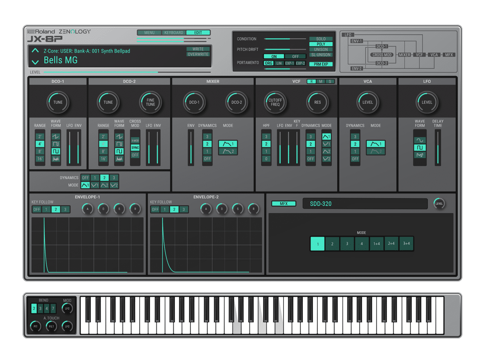Adjust the Envelope-1 A knob
The width and height of the screenshot is (485, 363).
[88, 209]
